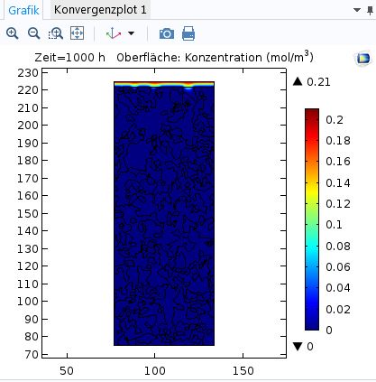376x382 pixels.
Task: Switch to the Grafik tab
Action: point(23,10)
